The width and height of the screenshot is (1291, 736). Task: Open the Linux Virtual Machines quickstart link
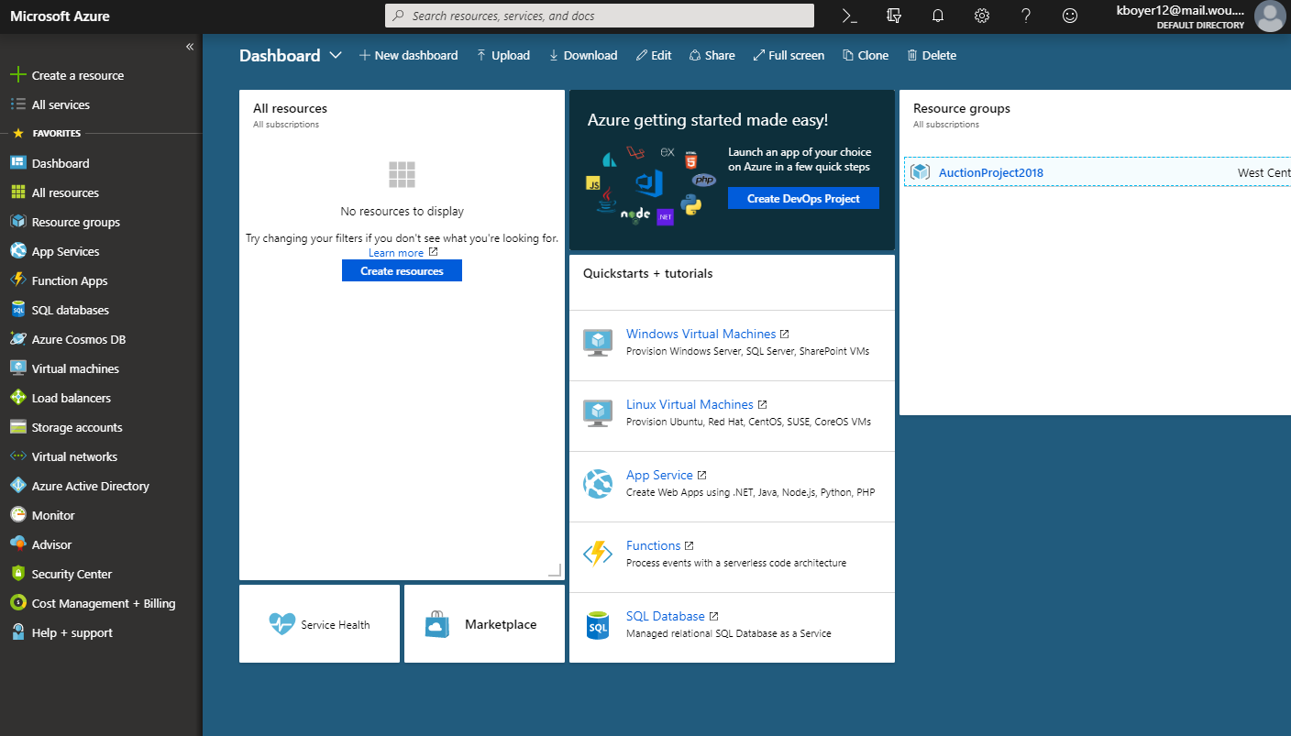click(x=690, y=404)
